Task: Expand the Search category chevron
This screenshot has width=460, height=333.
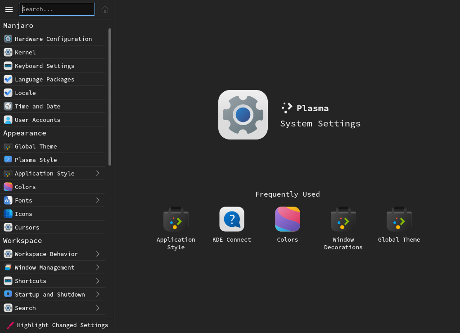Action: (x=98, y=308)
